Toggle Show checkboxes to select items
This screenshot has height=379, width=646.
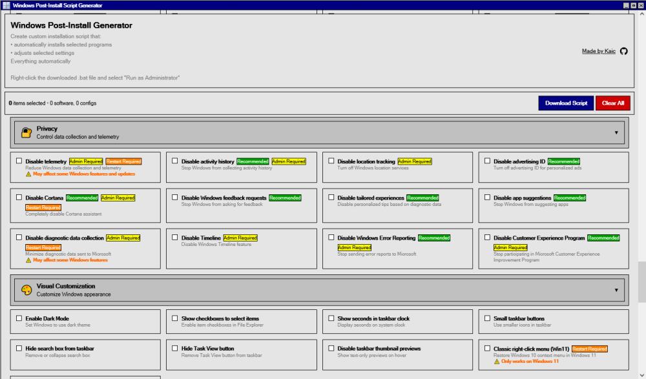point(174,318)
